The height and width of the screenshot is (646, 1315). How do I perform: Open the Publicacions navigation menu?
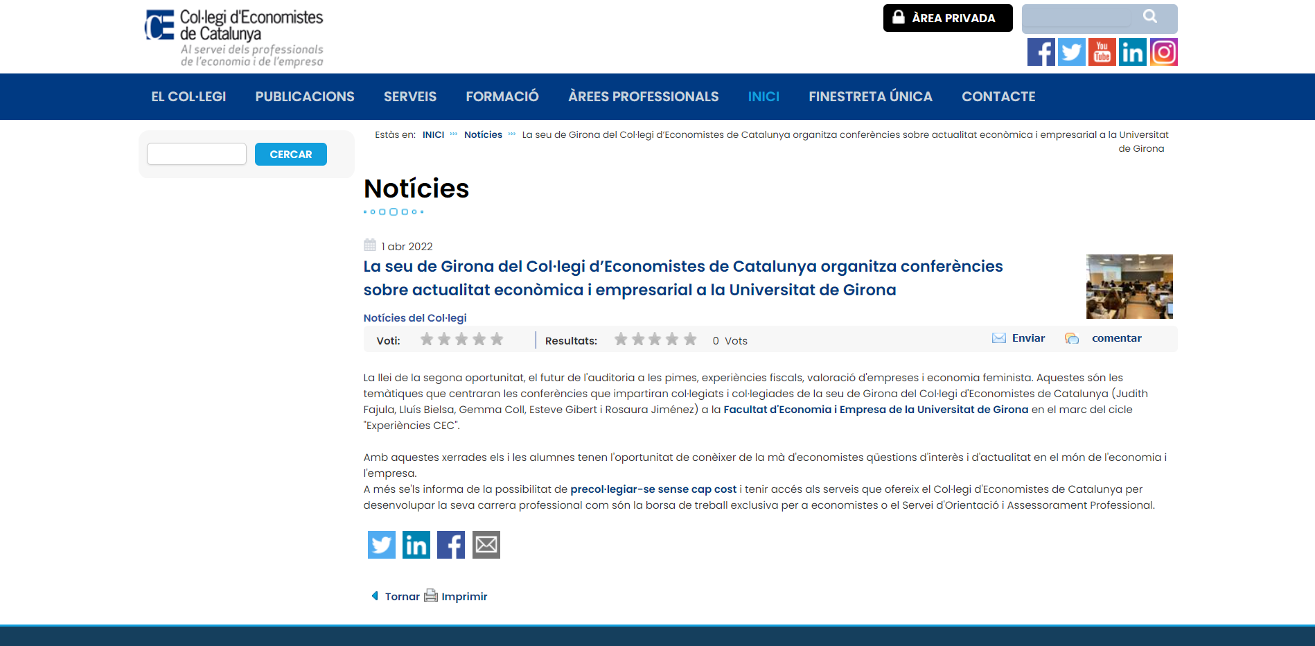[305, 96]
